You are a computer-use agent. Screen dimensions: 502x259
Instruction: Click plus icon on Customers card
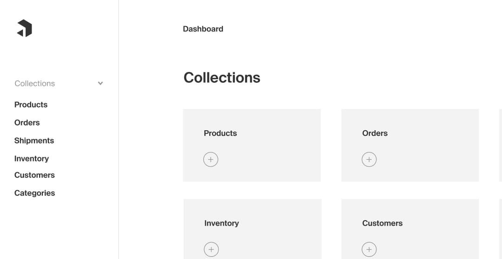369,249
